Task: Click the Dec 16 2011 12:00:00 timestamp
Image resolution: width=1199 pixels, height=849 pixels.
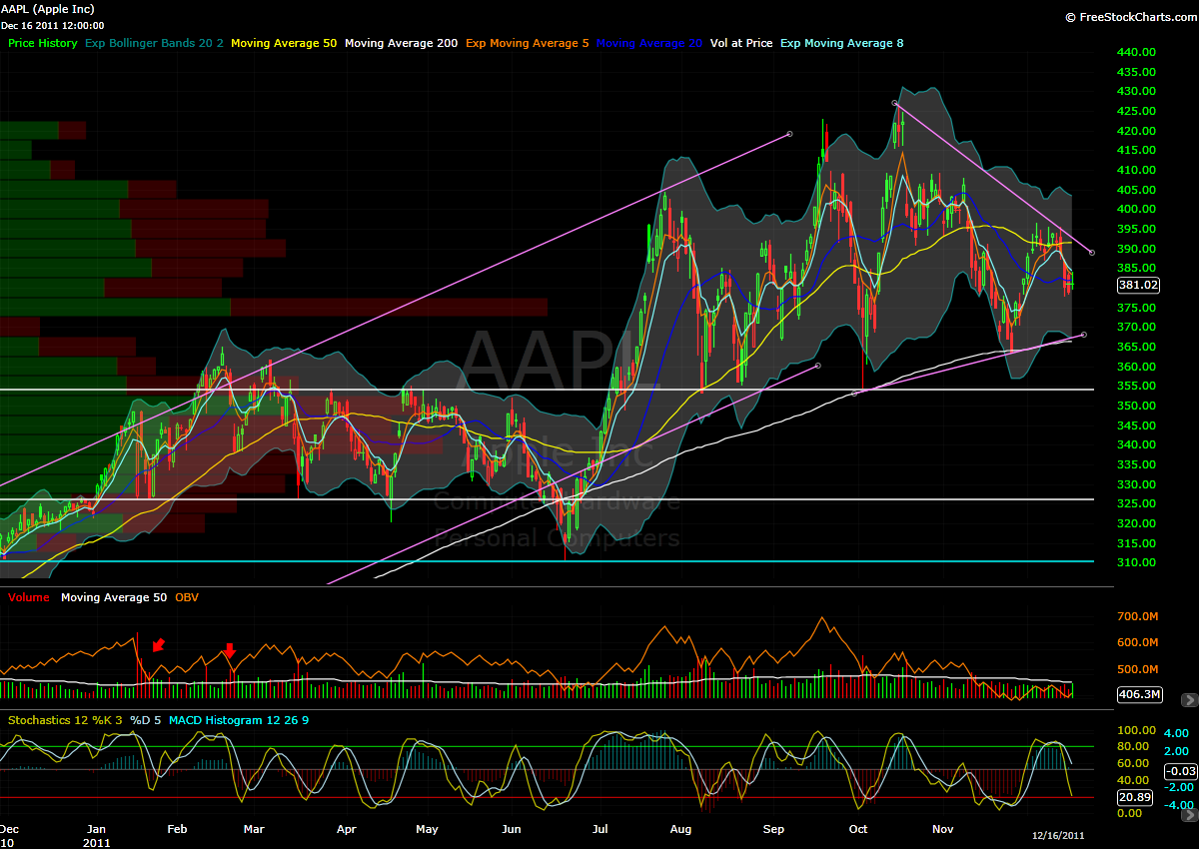Action: point(52,26)
